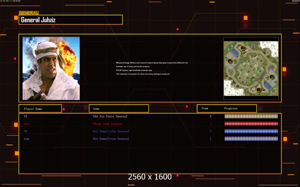The image size is (300, 187).
Task: Click the Winning Strategy description line
Action: coord(152,63)
